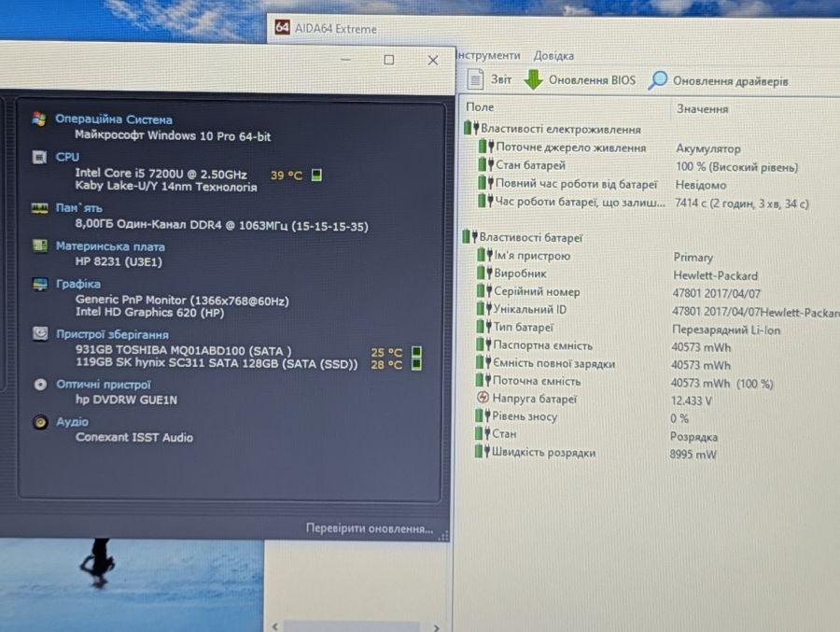Image resolution: width=840 pixels, height=632 pixels.
Task: Click the hp DVDRW GUE1N text
Action: [x=126, y=400]
